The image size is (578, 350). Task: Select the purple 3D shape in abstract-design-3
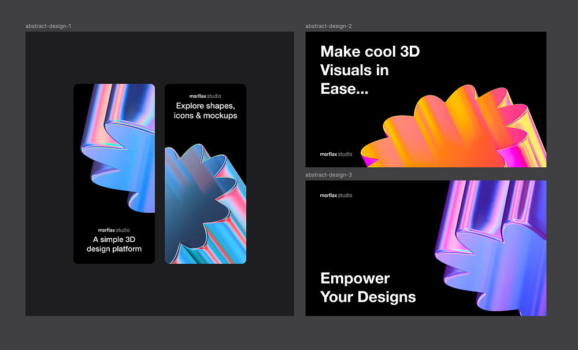pos(491,248)
